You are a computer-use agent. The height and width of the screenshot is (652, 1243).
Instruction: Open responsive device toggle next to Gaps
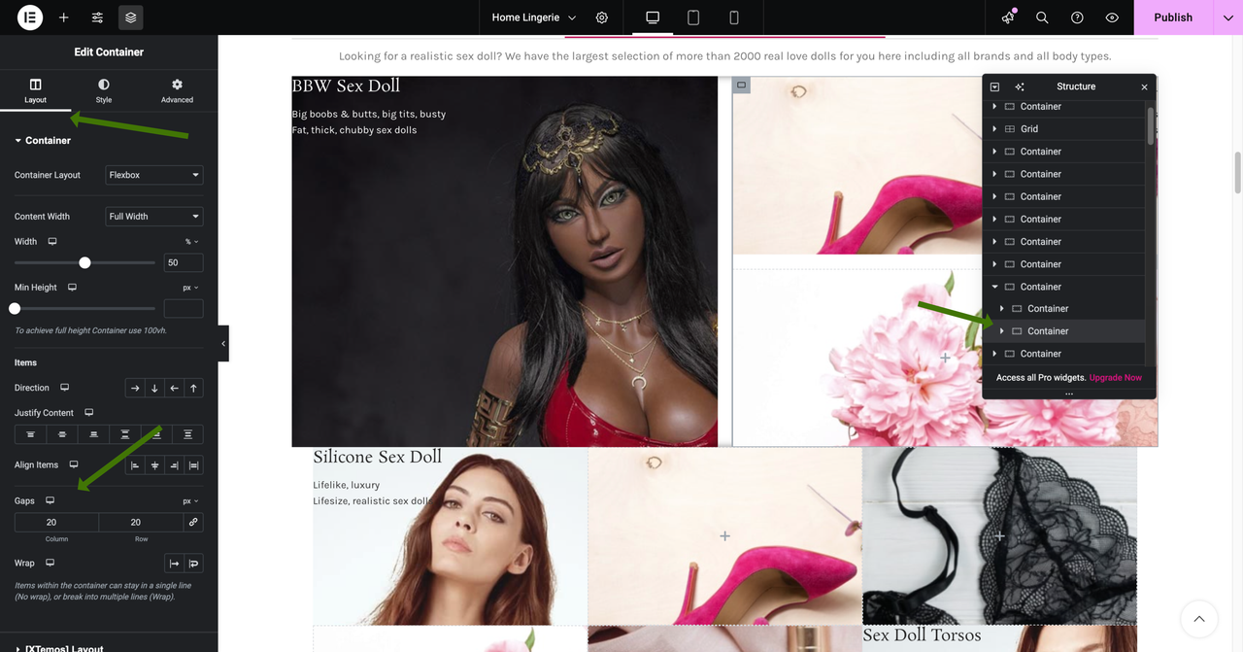[x=50, y=500]
